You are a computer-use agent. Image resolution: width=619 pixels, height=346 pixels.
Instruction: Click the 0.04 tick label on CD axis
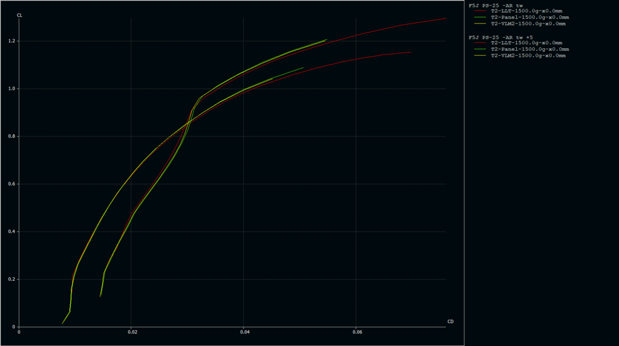tap(244, 332)
